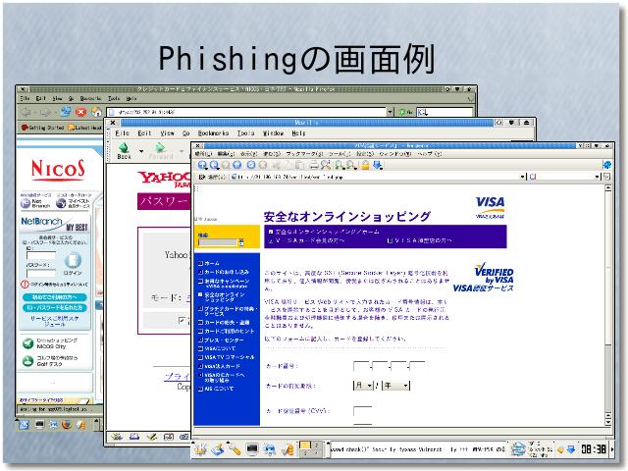Screen dimensions: 628x471
Task: Click Golf デスク link on NICOS page
Action: 50,361
